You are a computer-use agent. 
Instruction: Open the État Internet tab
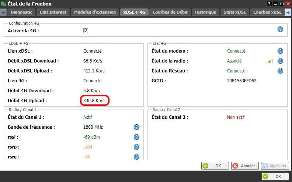coord(53,12)
